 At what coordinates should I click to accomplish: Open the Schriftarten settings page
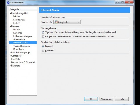19,20
